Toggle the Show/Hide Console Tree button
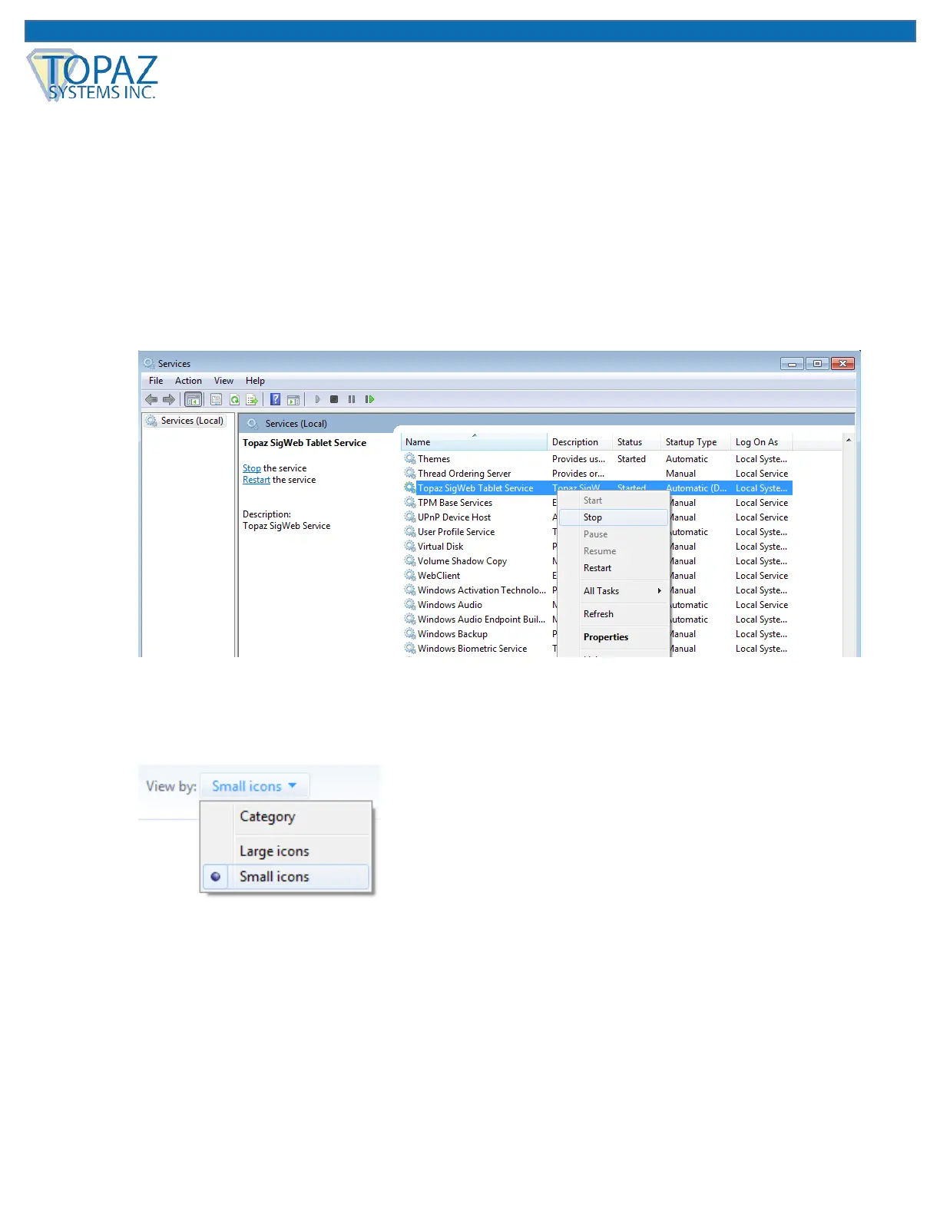The image size is (940, 1216). [x=194, y=399]
